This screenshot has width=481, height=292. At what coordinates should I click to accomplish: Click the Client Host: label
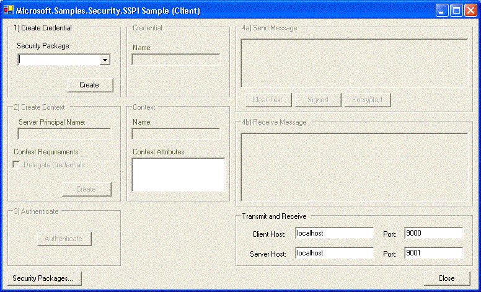pyautogui.click(x=269, y=234)
